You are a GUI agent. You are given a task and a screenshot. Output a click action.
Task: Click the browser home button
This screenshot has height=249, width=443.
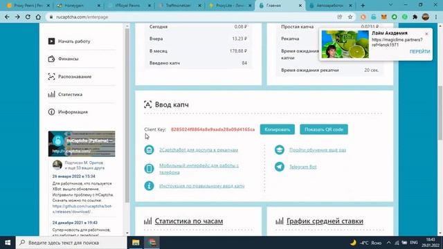pyautogui.click(x=38, y=17)
